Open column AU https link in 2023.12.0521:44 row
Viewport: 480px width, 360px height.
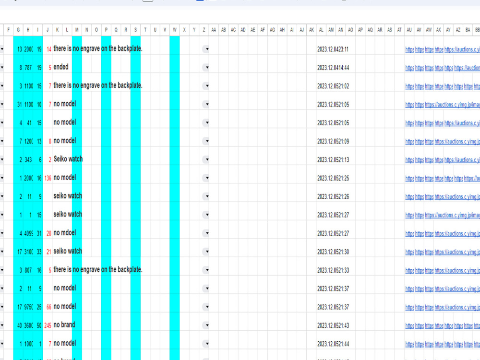pos(409,344)
